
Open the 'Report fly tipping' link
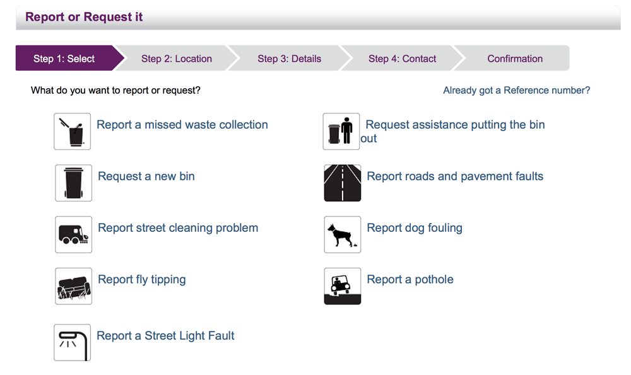click(142, 279)
